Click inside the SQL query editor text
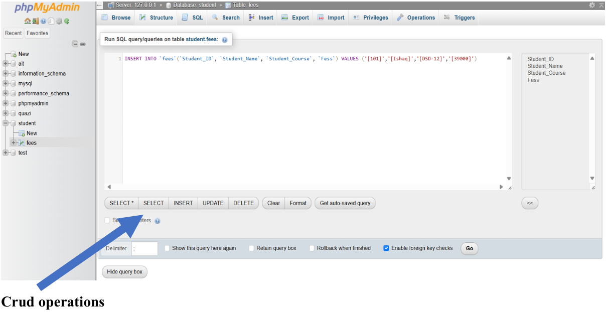 coord(300,59)
